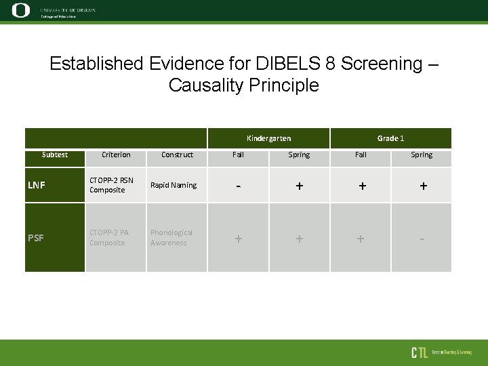This screenshot has width=488, height=366.
Task: Select the CTOPP-2 PA Composite cell
Action: (x=116, y=237)
